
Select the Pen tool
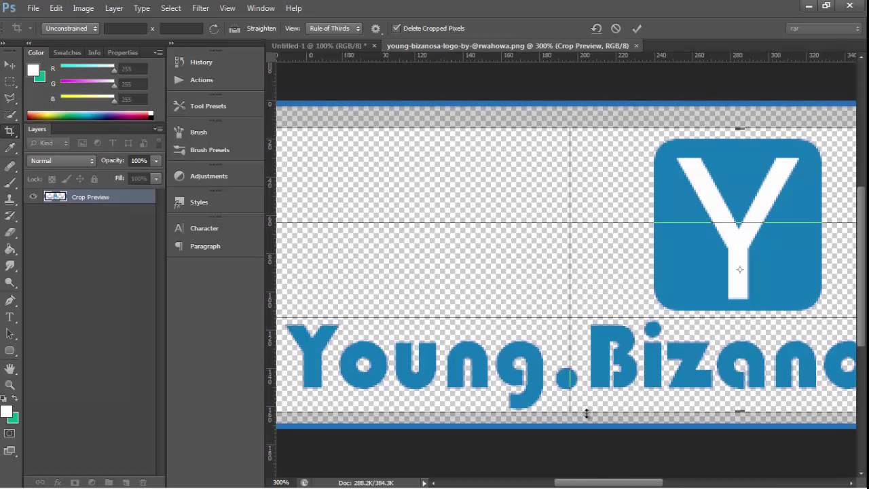10,300
